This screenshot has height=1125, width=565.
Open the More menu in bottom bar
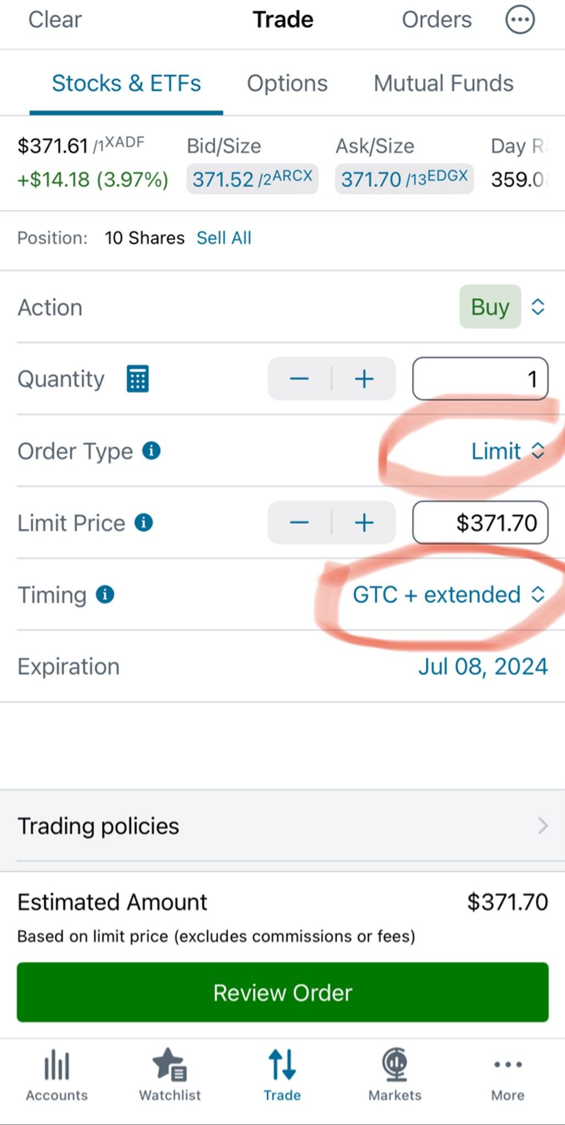tap(508, 1074)
